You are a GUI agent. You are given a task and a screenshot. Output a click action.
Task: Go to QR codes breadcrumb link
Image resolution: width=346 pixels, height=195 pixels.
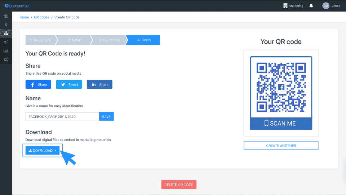[x=41, y=17]
